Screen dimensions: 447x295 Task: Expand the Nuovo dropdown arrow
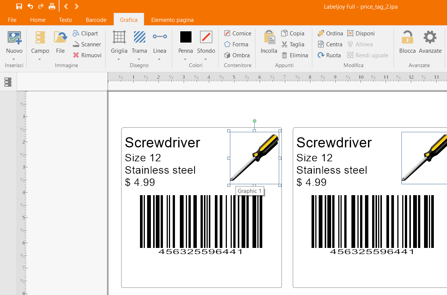(x=14, y=60)
